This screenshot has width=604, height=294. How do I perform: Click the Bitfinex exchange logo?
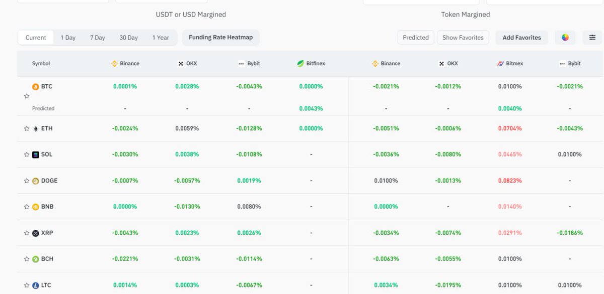pos(299,63)
